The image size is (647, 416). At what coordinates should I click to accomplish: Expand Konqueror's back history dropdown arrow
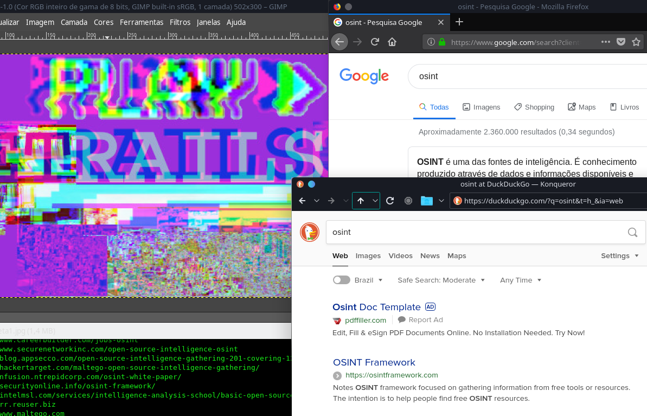317,201
